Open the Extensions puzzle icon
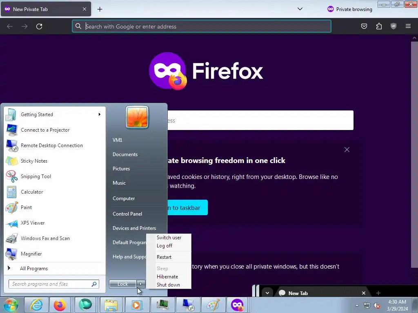The width and height of the screenshot is (418, 313). coord(379,26)
